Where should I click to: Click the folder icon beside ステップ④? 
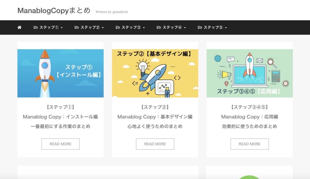pos(159,27)
